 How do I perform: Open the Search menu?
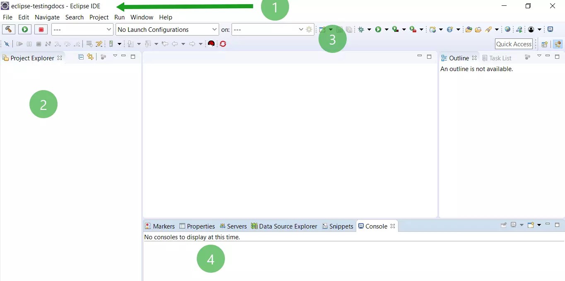[x=75, y=17]
